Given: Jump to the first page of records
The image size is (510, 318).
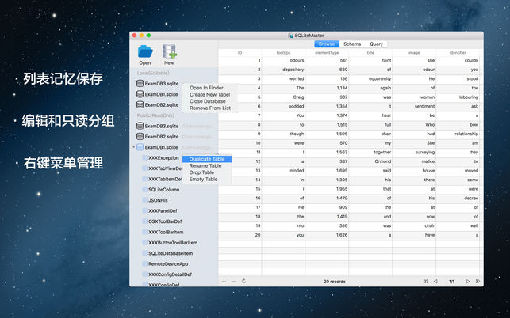Looking at the screenshot, I should 425,282.
